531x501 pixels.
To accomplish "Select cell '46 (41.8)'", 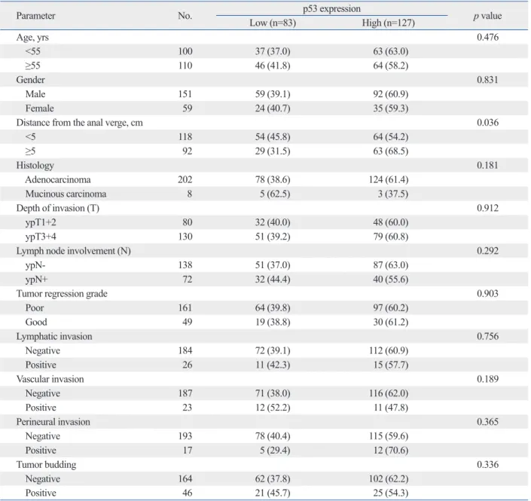I will click(x=273, y=66).
